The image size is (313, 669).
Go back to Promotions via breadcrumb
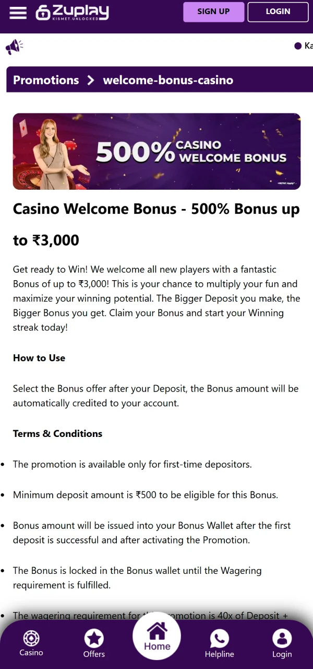46,80
